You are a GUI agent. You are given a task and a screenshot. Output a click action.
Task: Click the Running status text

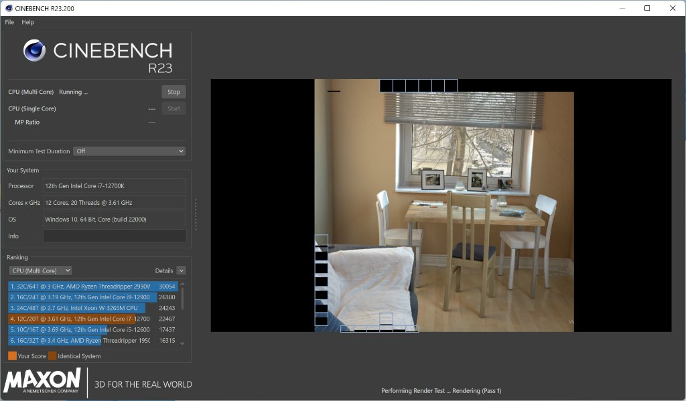[x=74, y=92]
